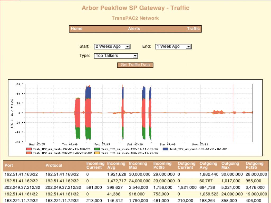Select the Incoming Max value 2,546,000
The width and height of the screenshot is (271, 203).
(x=139, y=187)
